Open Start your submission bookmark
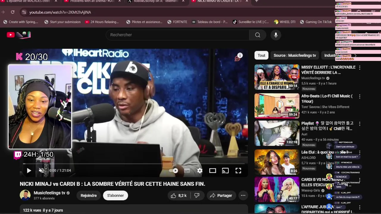The height and width of the screenshot is (214, 381). pos(62,22)
